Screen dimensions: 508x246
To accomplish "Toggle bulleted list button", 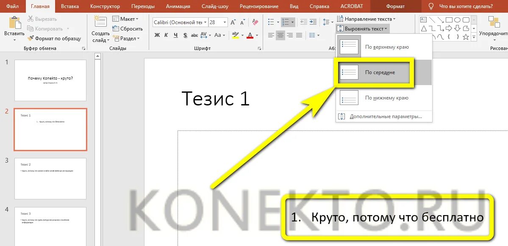I will 272,22.
